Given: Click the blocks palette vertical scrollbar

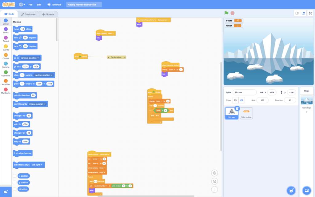Looking at the screenshot, I should (x=57, y=30).
